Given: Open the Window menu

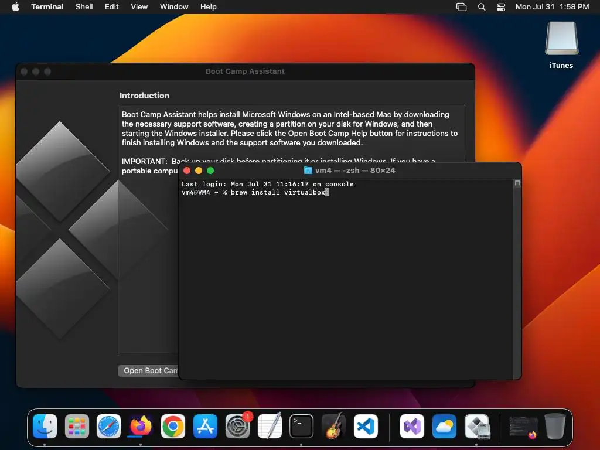Looking at the screenshot, I should pos(174,7).
